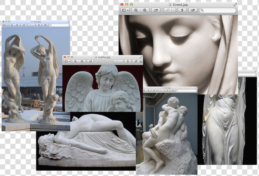Zoom in on the Fear.jpg image
This screenshot has width=259, height=176.
[17, 25]
